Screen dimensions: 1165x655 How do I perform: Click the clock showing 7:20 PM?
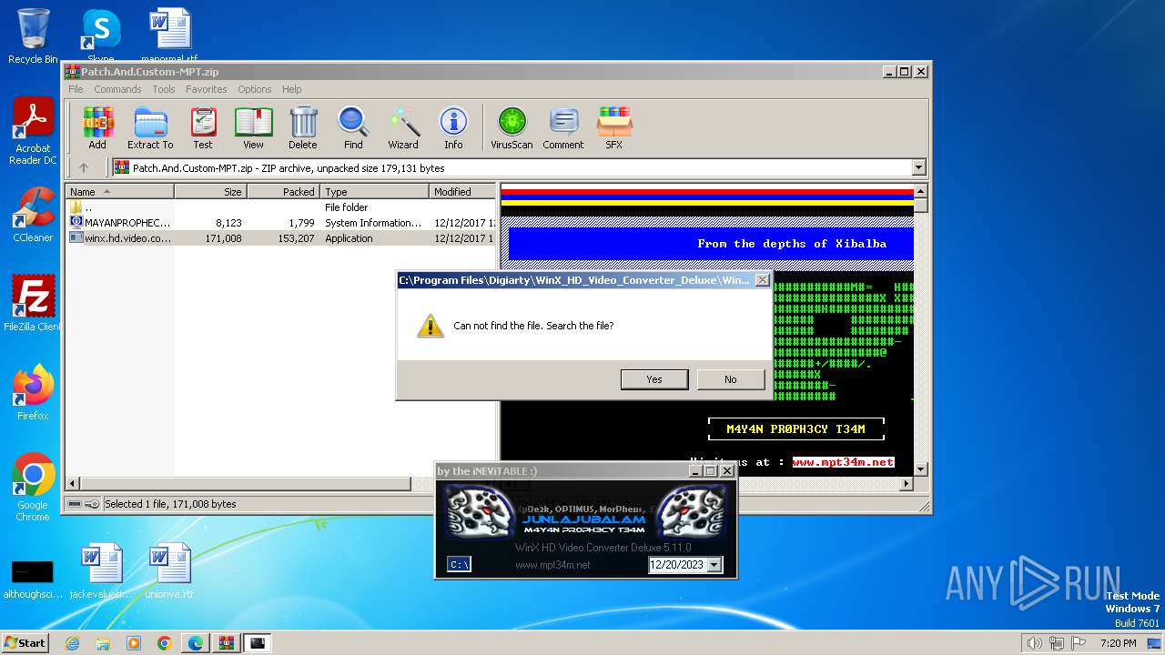point(1118,643)
